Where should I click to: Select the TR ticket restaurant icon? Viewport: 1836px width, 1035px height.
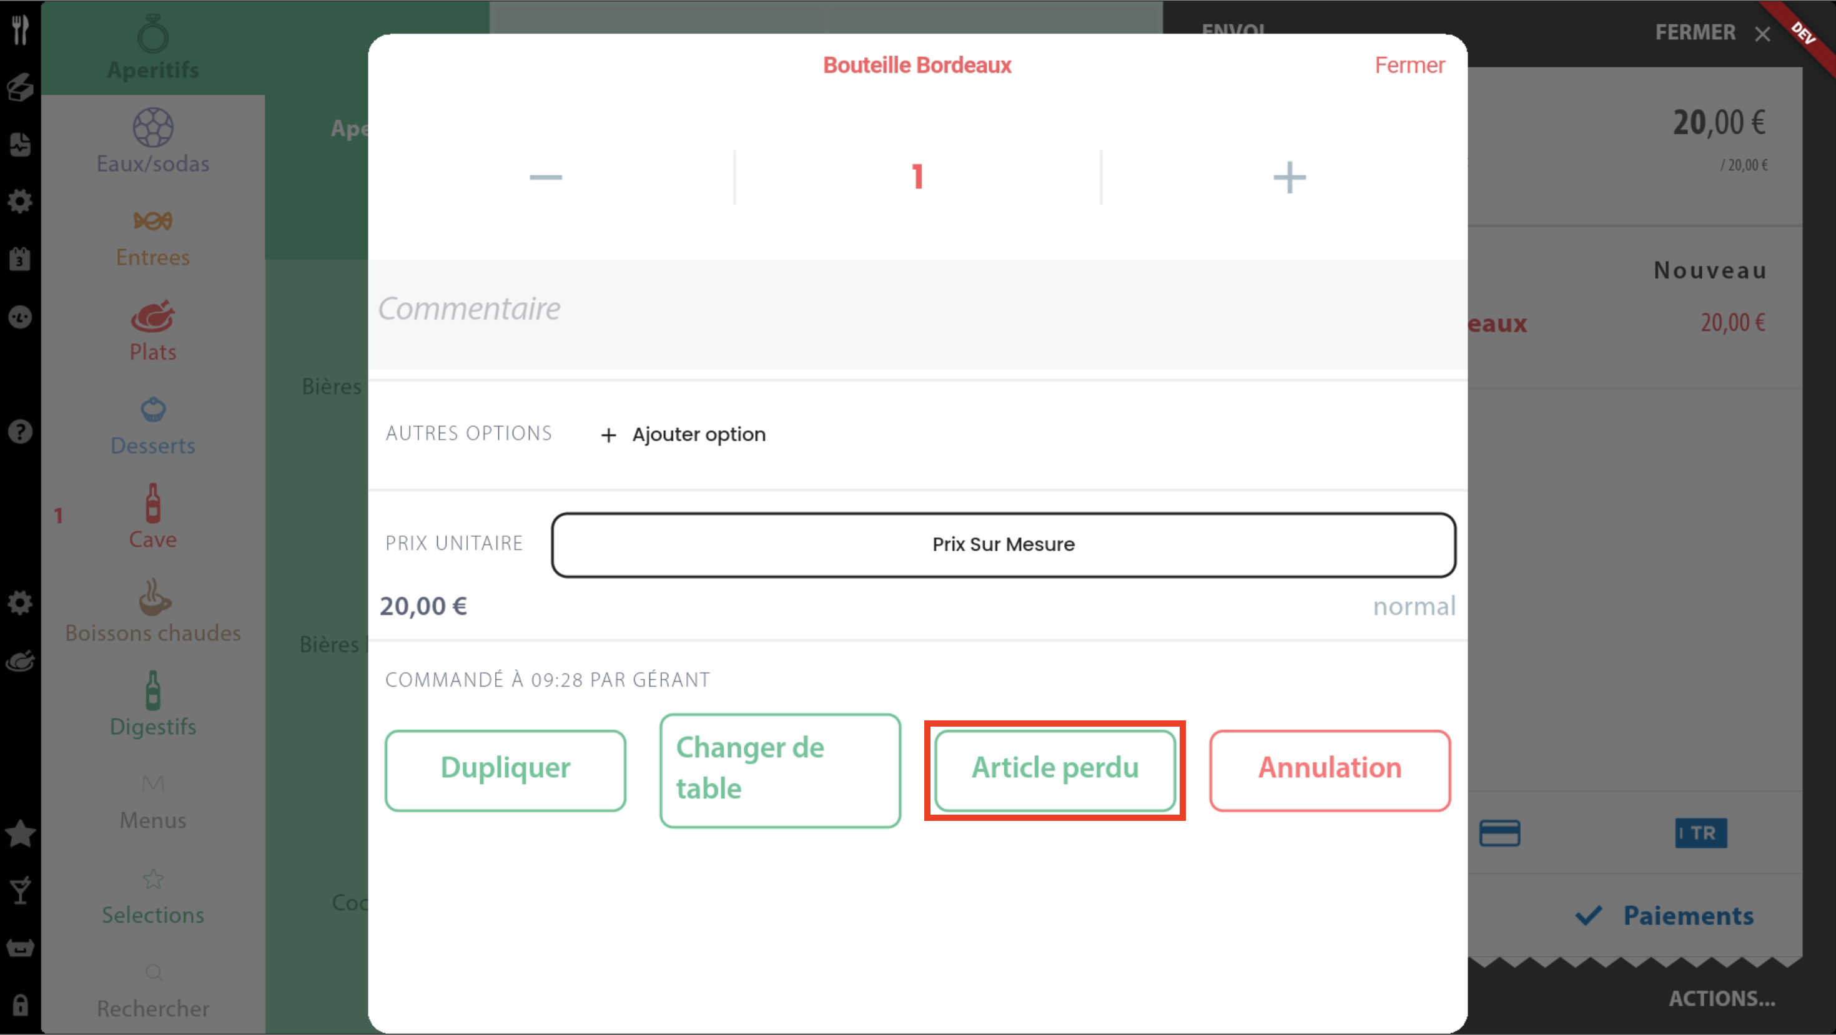[x=1700, y=833]
